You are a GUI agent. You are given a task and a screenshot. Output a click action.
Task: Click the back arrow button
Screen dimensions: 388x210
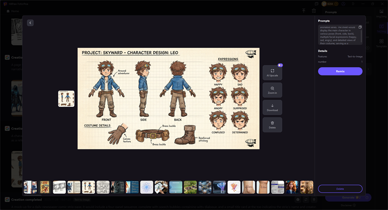30,23
